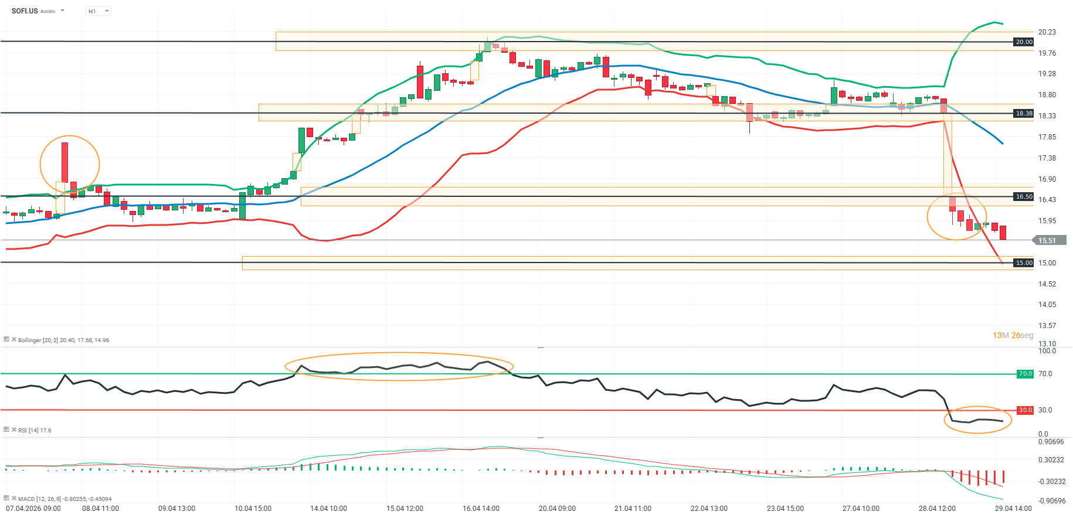This screenshot has height=518, width=1073.
Task: Select the 20.00 horizontal level label
Action: click(1024, 42)
